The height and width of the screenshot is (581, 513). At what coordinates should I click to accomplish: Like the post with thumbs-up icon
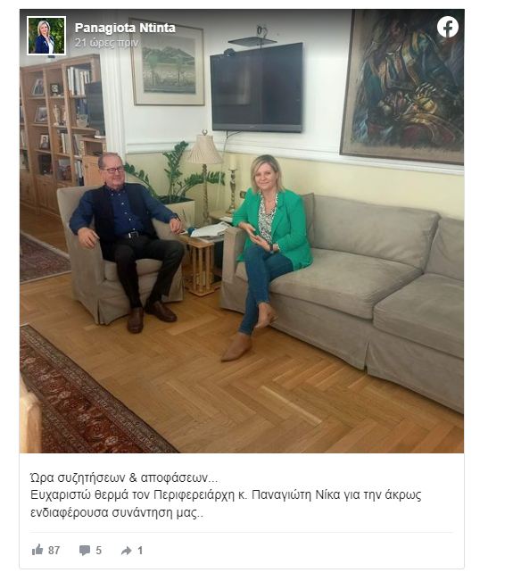click(37, 550)
